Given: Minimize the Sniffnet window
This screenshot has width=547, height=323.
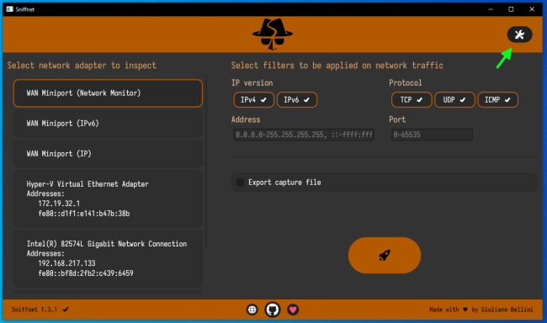Looking at the screenshot, I should pos(491,9).
